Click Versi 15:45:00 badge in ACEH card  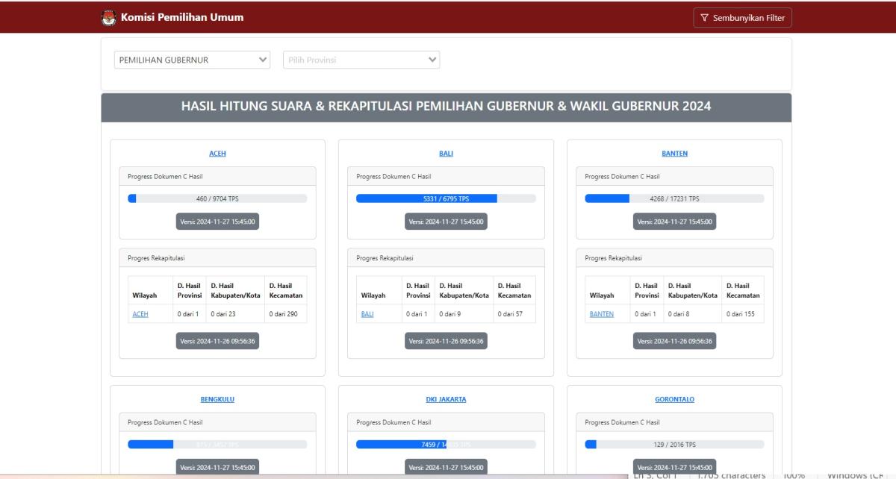tap(217, 222)
